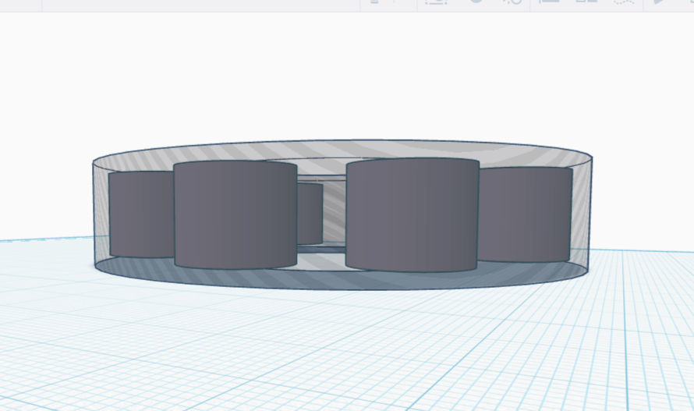Select the largest dark cylinder, front right

412,214
